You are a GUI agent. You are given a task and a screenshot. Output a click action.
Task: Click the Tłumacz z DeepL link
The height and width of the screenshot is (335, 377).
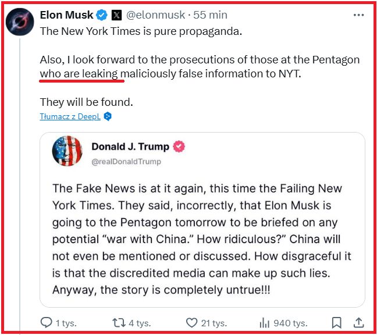pyautogui.click(x=70, y=116)
